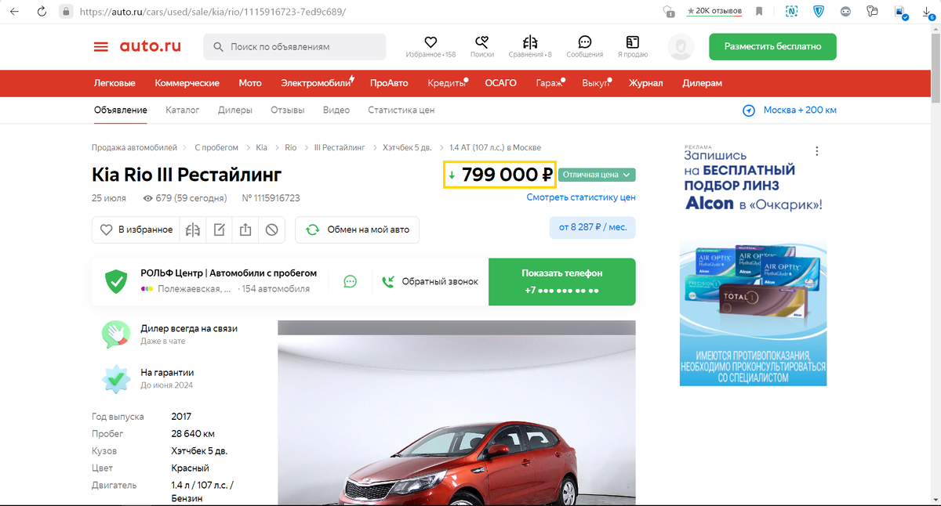Screen dimensions: 941x506
Task: Open the ПроАвто menu item
Action: click(389, 83)
